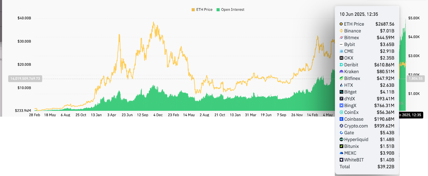Click the Deribit exchange icon

tap(341, 65)
